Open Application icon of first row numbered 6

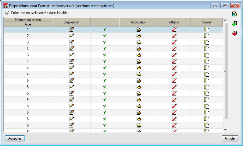[139, 119]
